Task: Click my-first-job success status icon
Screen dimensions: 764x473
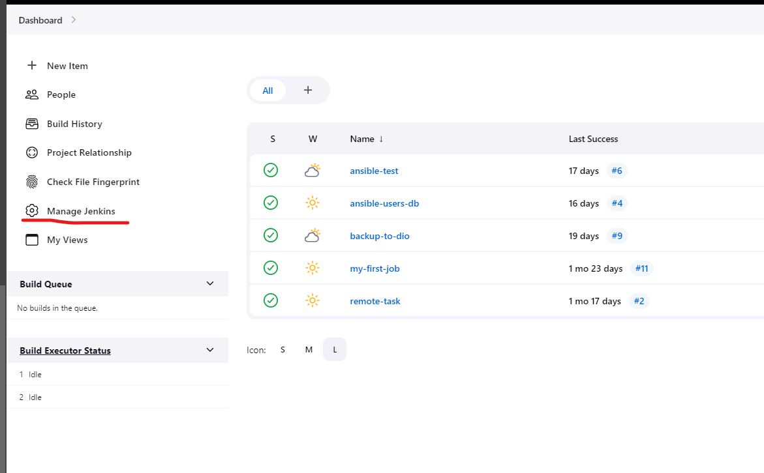Action: 271,268
